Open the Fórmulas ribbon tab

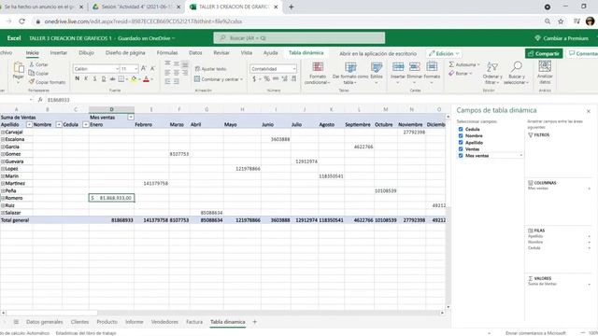pyautogui.click(x=167, y=52)
